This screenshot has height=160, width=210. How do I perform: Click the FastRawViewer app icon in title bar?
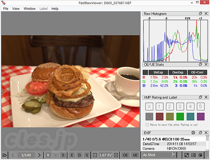point(4,3)
